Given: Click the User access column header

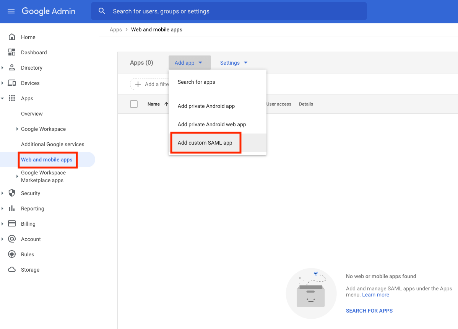Looking at the screenshot, I should pyautogui.click(x=279, y=104).
